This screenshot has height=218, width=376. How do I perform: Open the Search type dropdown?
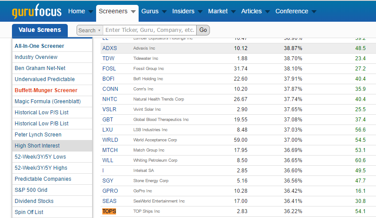click(x=89, y=30)
